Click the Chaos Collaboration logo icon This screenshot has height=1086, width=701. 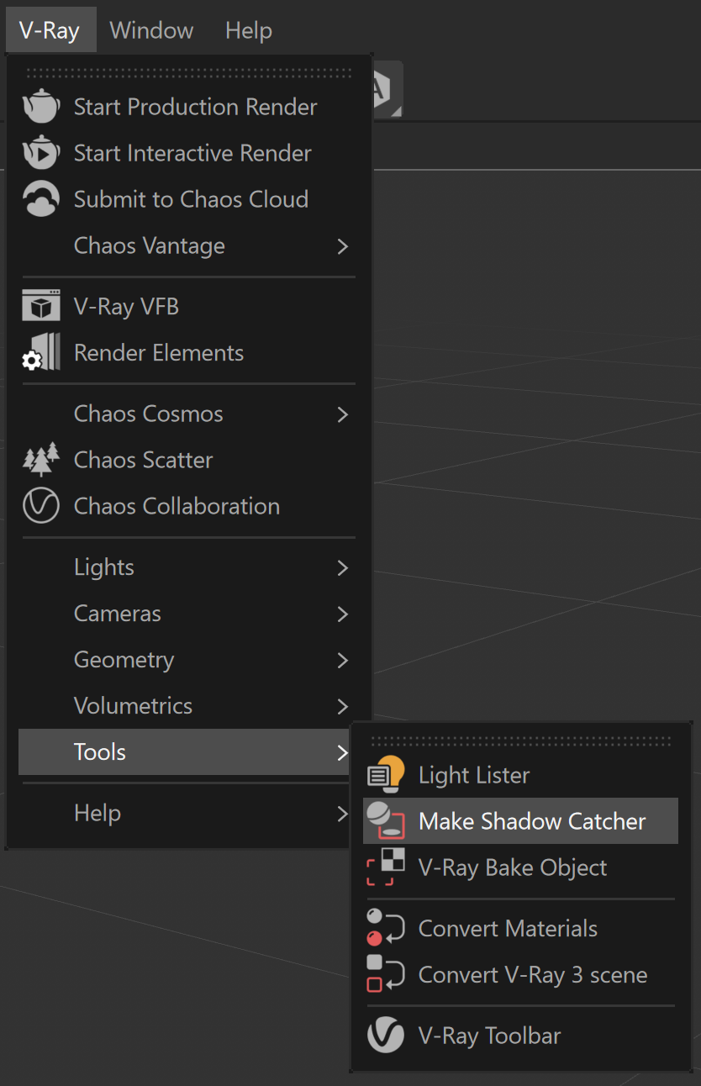[41, 506]
